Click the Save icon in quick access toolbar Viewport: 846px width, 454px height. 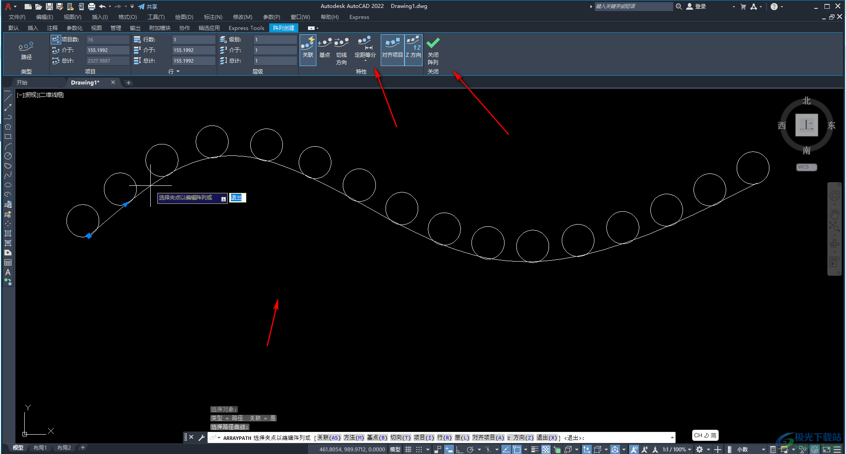[49, 7]
